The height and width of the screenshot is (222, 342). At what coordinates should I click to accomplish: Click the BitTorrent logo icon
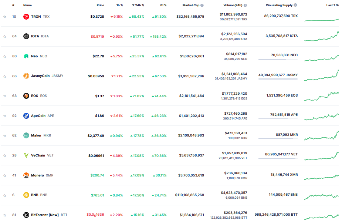point(26,215)
